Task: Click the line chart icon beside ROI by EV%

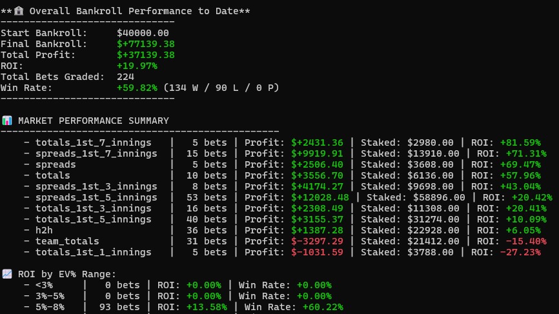Action: tap(6, 274)
